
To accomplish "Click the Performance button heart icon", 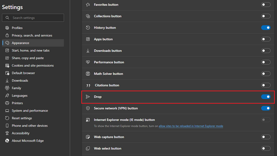I will pos(88,62).
